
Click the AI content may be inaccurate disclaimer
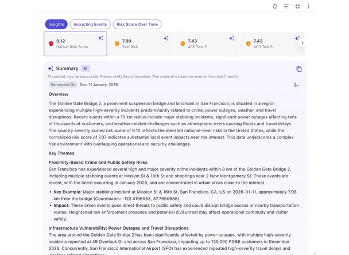click(143, 76)
